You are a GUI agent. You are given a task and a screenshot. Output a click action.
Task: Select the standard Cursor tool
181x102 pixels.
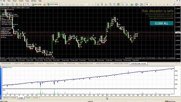(x=147, y=4)
